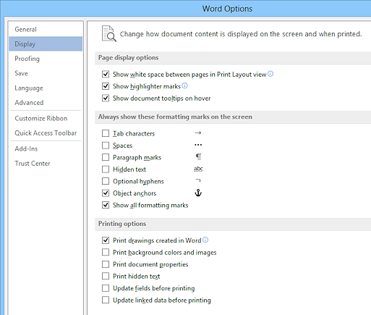
Task: Go to Trust Center settings
Action: [46, 164]
